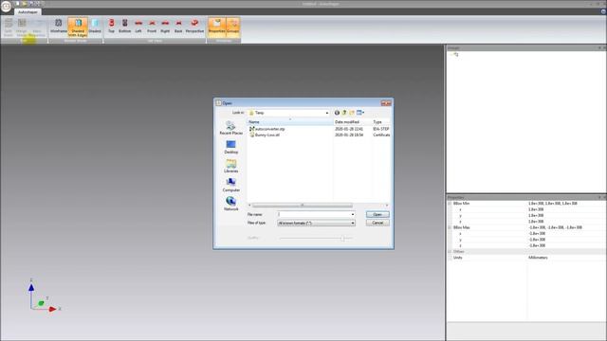Switch to Wireframe render mode
This screenshot has height=341, width=607.
click(x=59, y=27)
